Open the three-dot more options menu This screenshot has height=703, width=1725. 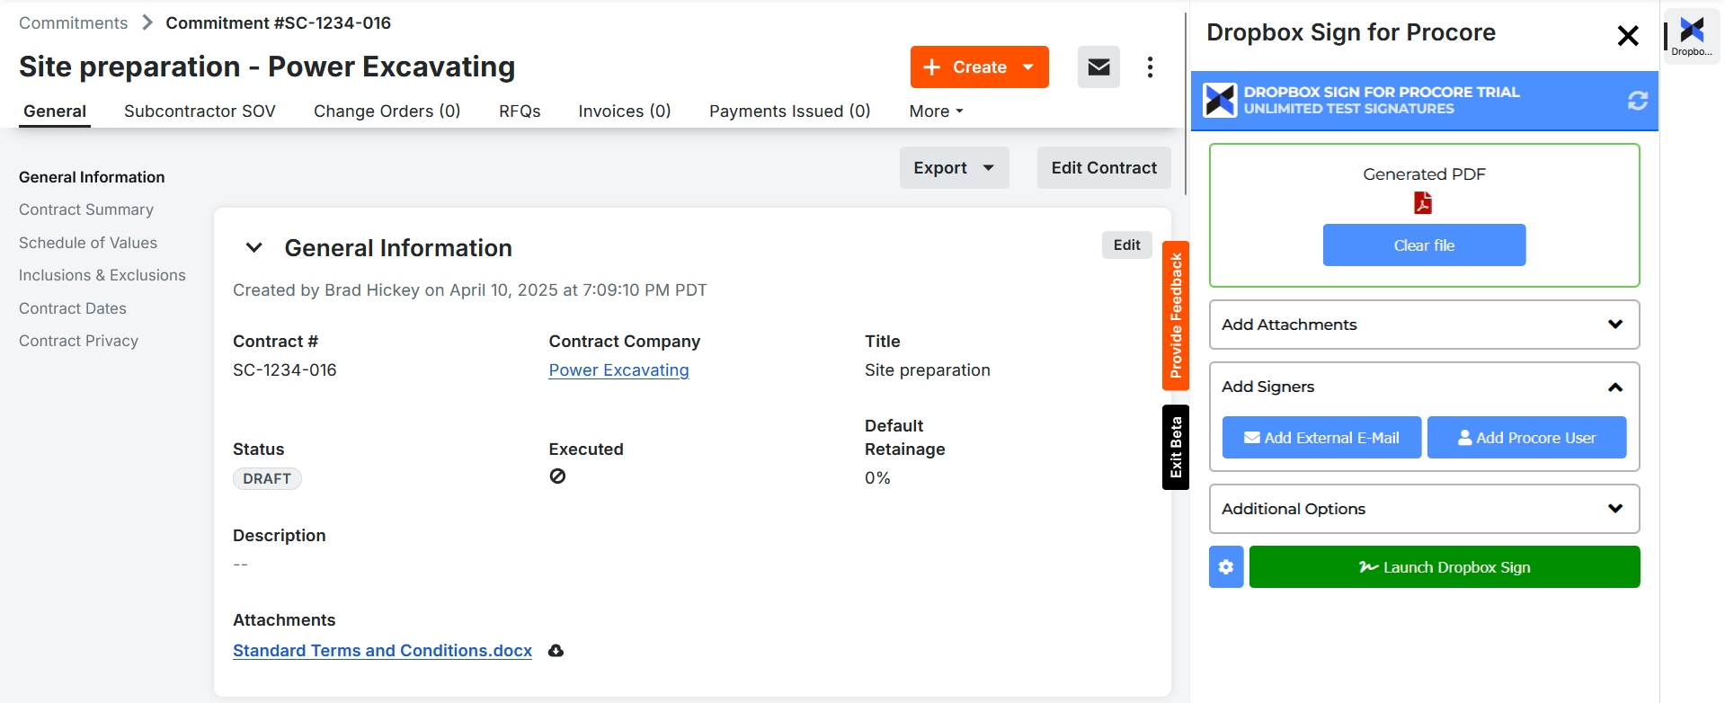click(x=1150, y=67)
